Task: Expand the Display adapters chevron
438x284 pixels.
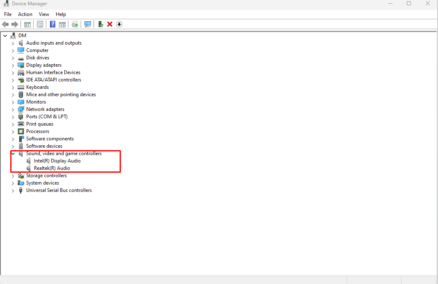Action: pyautogui.click(x=13, y=65)
